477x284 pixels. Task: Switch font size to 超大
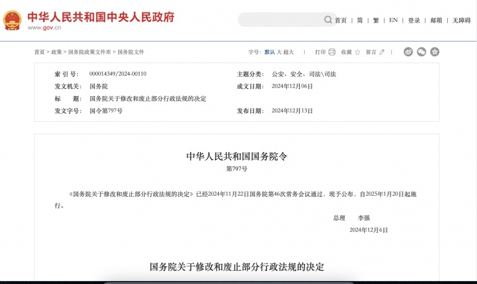point(289,52)
